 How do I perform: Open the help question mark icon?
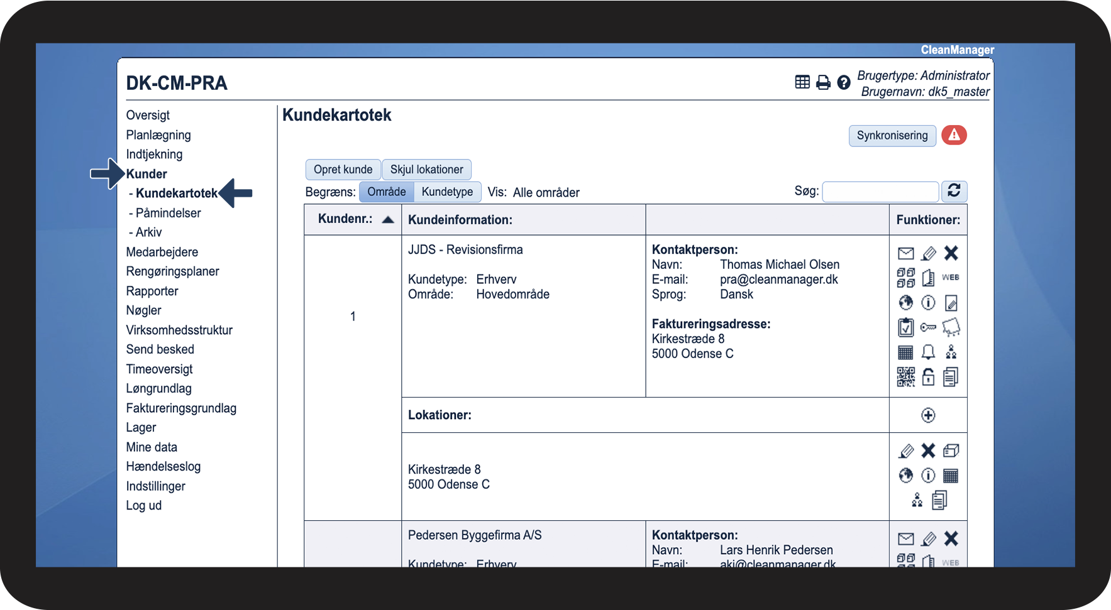click(x=844, y=82)
